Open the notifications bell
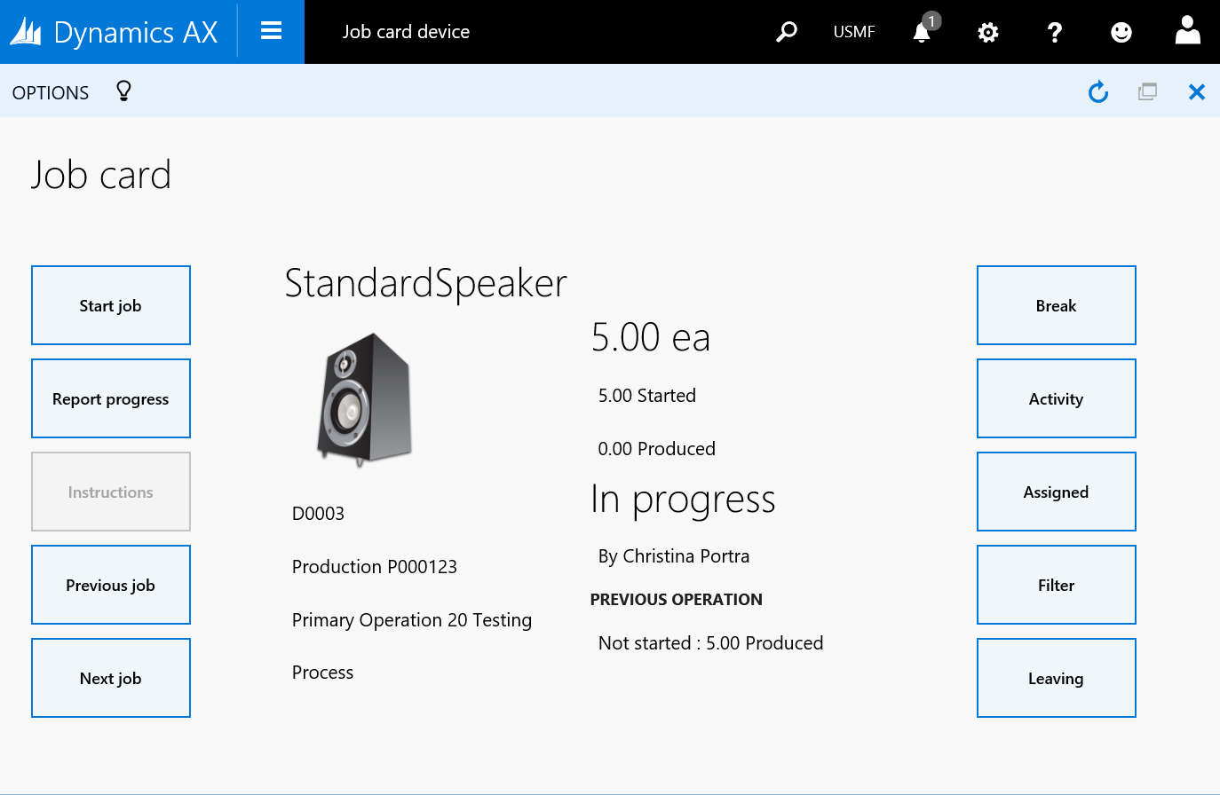The image size is (1220, 795). tap(923, 33)
